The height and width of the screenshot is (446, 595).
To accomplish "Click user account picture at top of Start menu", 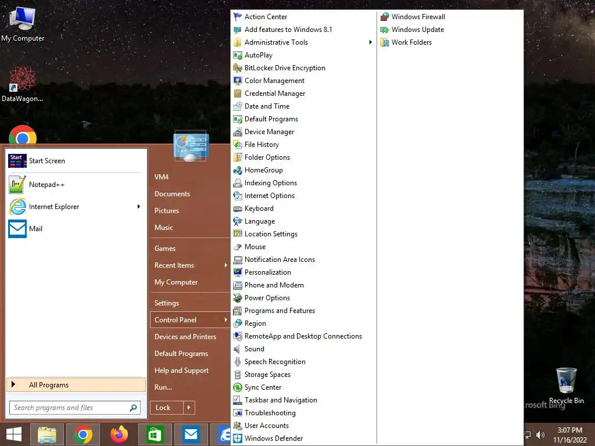I will pyautogui.click(x=191, y=146).
